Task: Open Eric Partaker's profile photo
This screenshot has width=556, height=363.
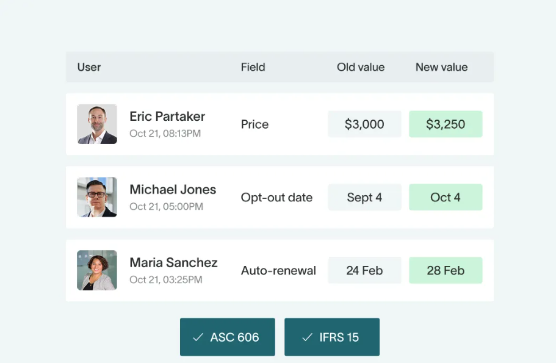Action: 96,124
